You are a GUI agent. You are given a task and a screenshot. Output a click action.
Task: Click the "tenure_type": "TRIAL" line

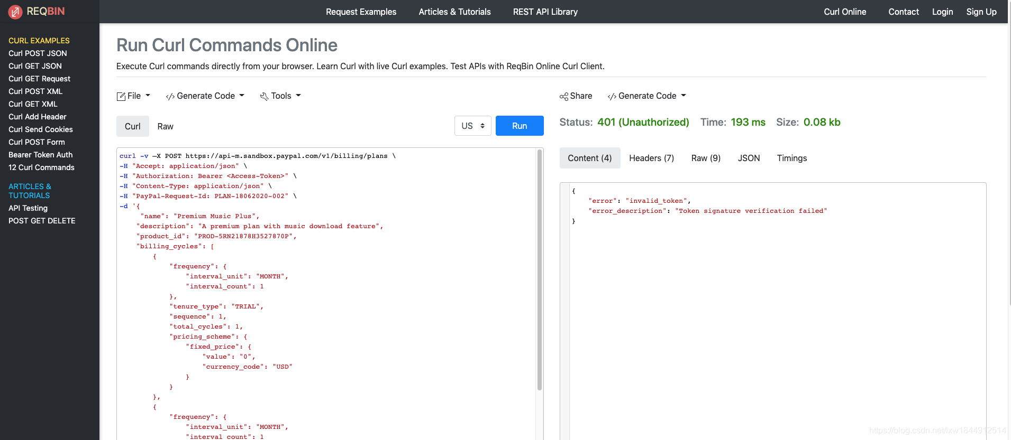pos(216,306)
